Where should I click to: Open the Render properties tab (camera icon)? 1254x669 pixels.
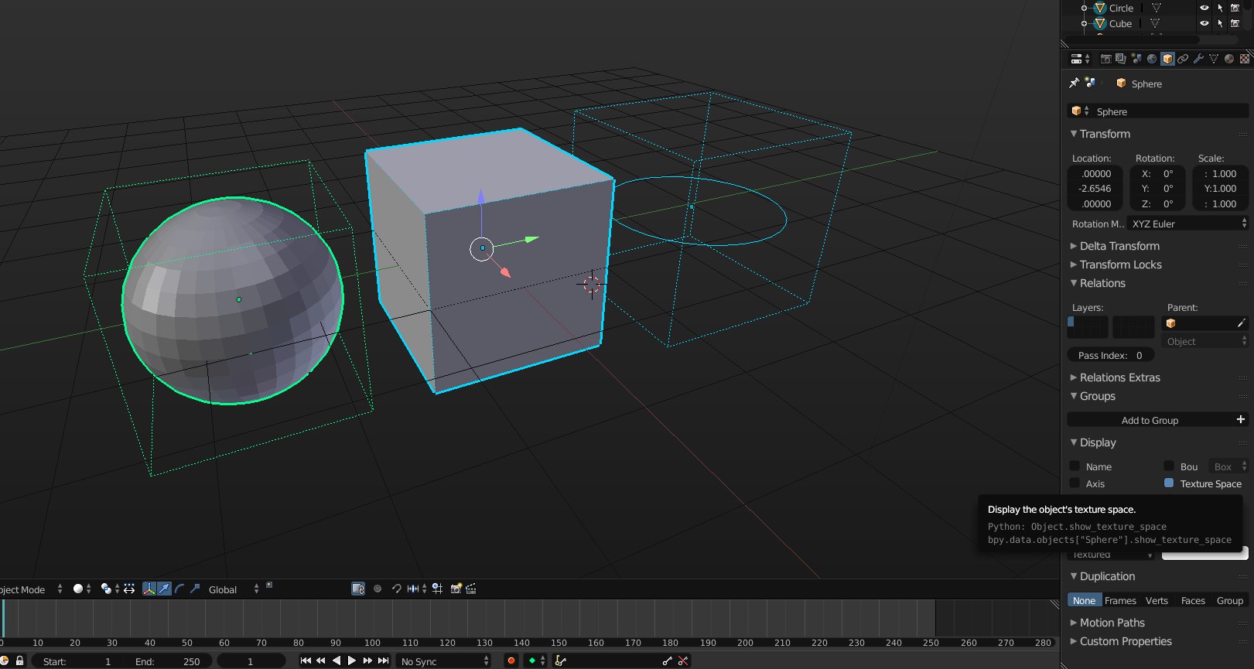pyautogui.click(x=1105, y=59)
